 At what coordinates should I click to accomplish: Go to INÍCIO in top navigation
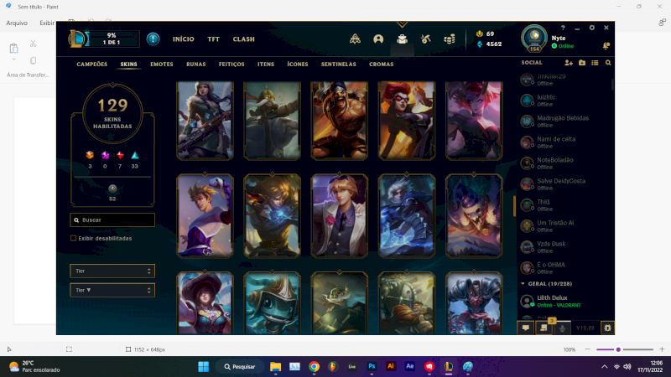pos(183,39)
